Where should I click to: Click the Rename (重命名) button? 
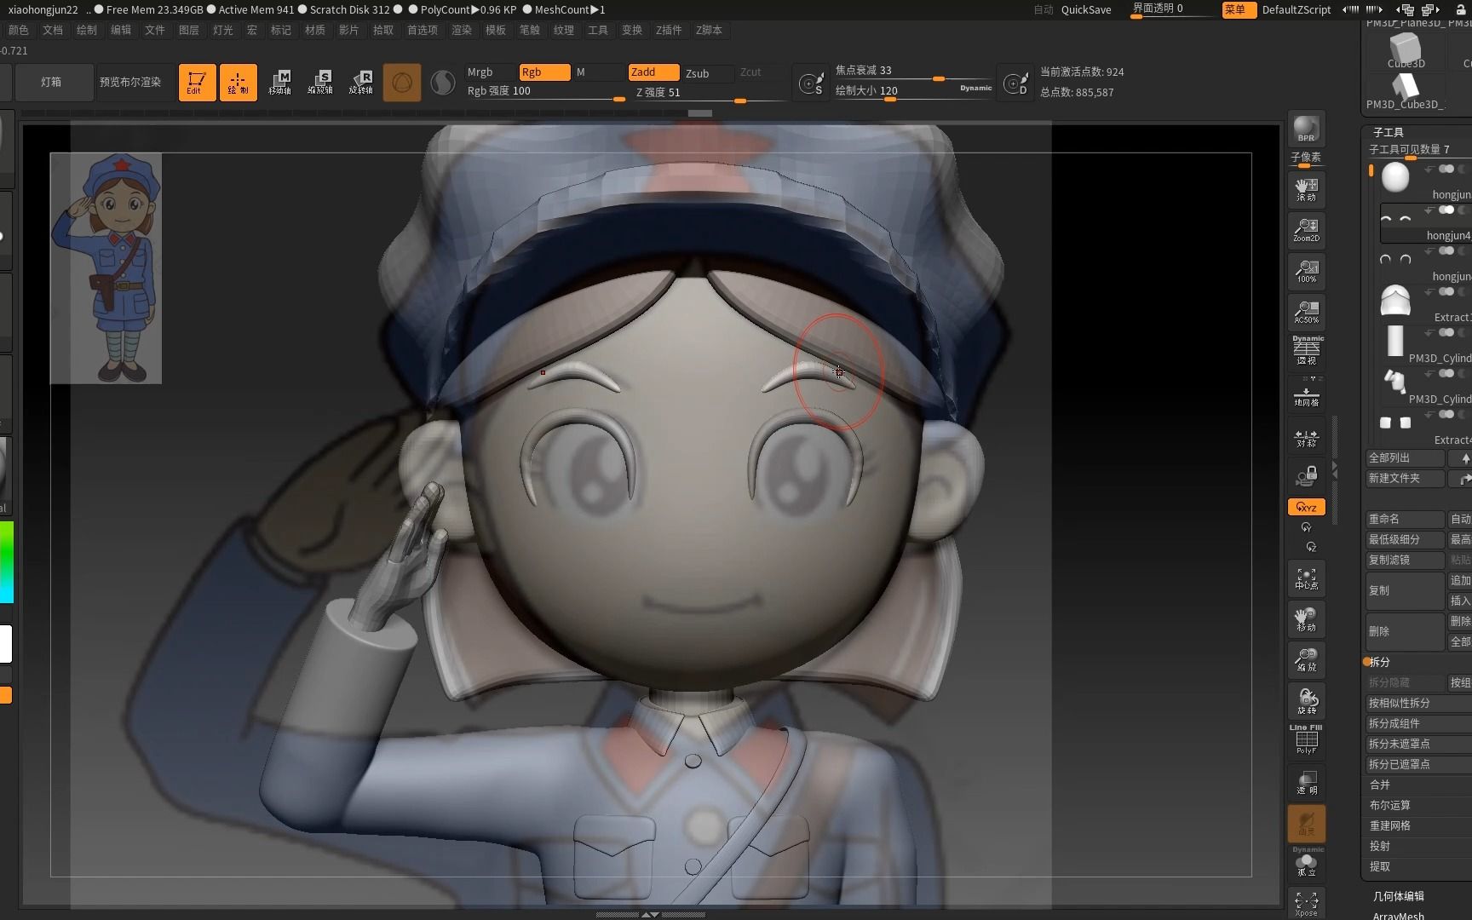click(x=1406, y=519)
